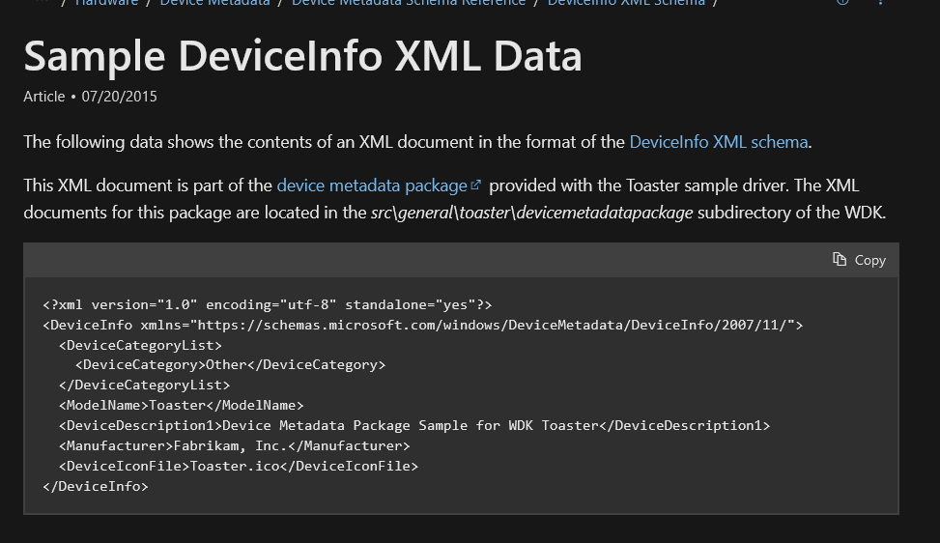Follow the device metadata package link

point(372,185)
